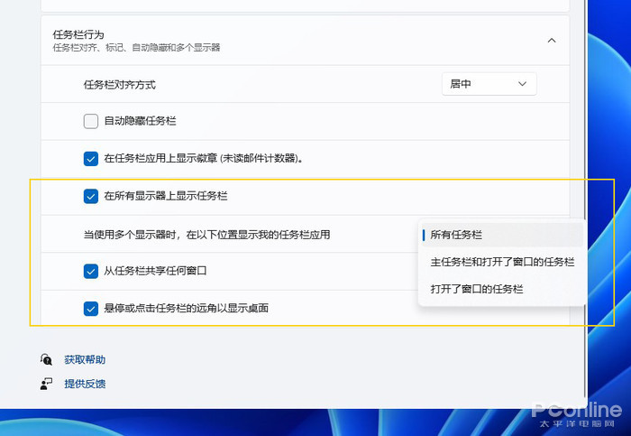This screenshot has height=436, width=631.
Task: Click the PConline watermark logo
Action: click(x=577, y=411)
